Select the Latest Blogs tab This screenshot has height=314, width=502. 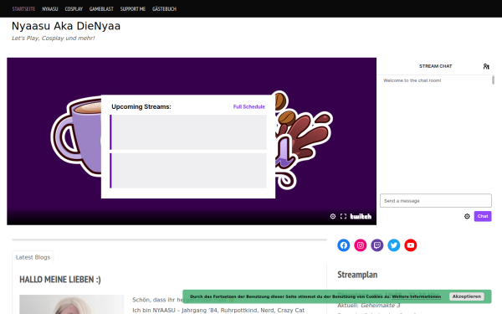point(33,257)
